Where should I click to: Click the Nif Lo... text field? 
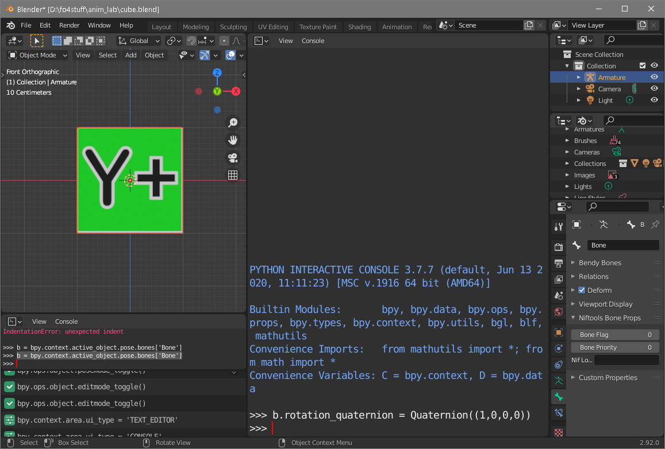click(626, 360)
